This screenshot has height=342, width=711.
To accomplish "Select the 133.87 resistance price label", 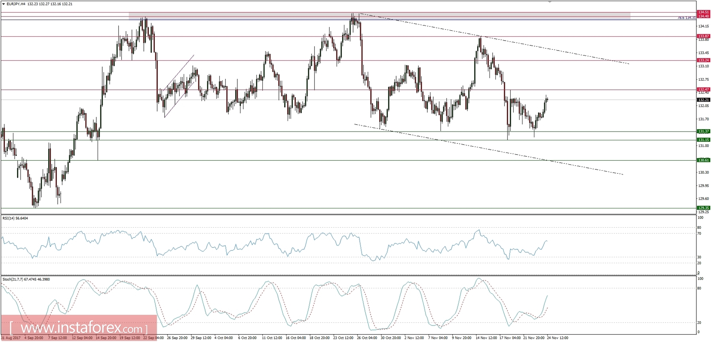I will click(x=703, y=36).
